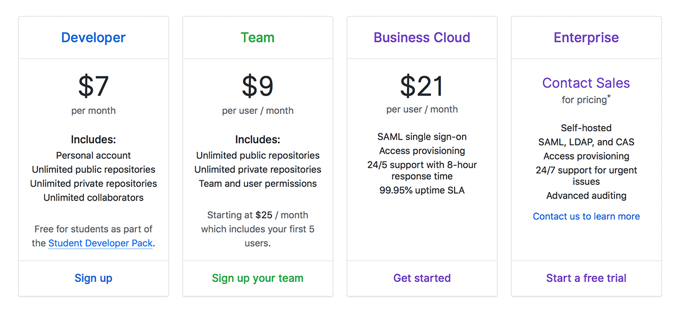Screen dimensions: 684x314
Task: Click the Team and user permissions text
Action: pos(258,184)
